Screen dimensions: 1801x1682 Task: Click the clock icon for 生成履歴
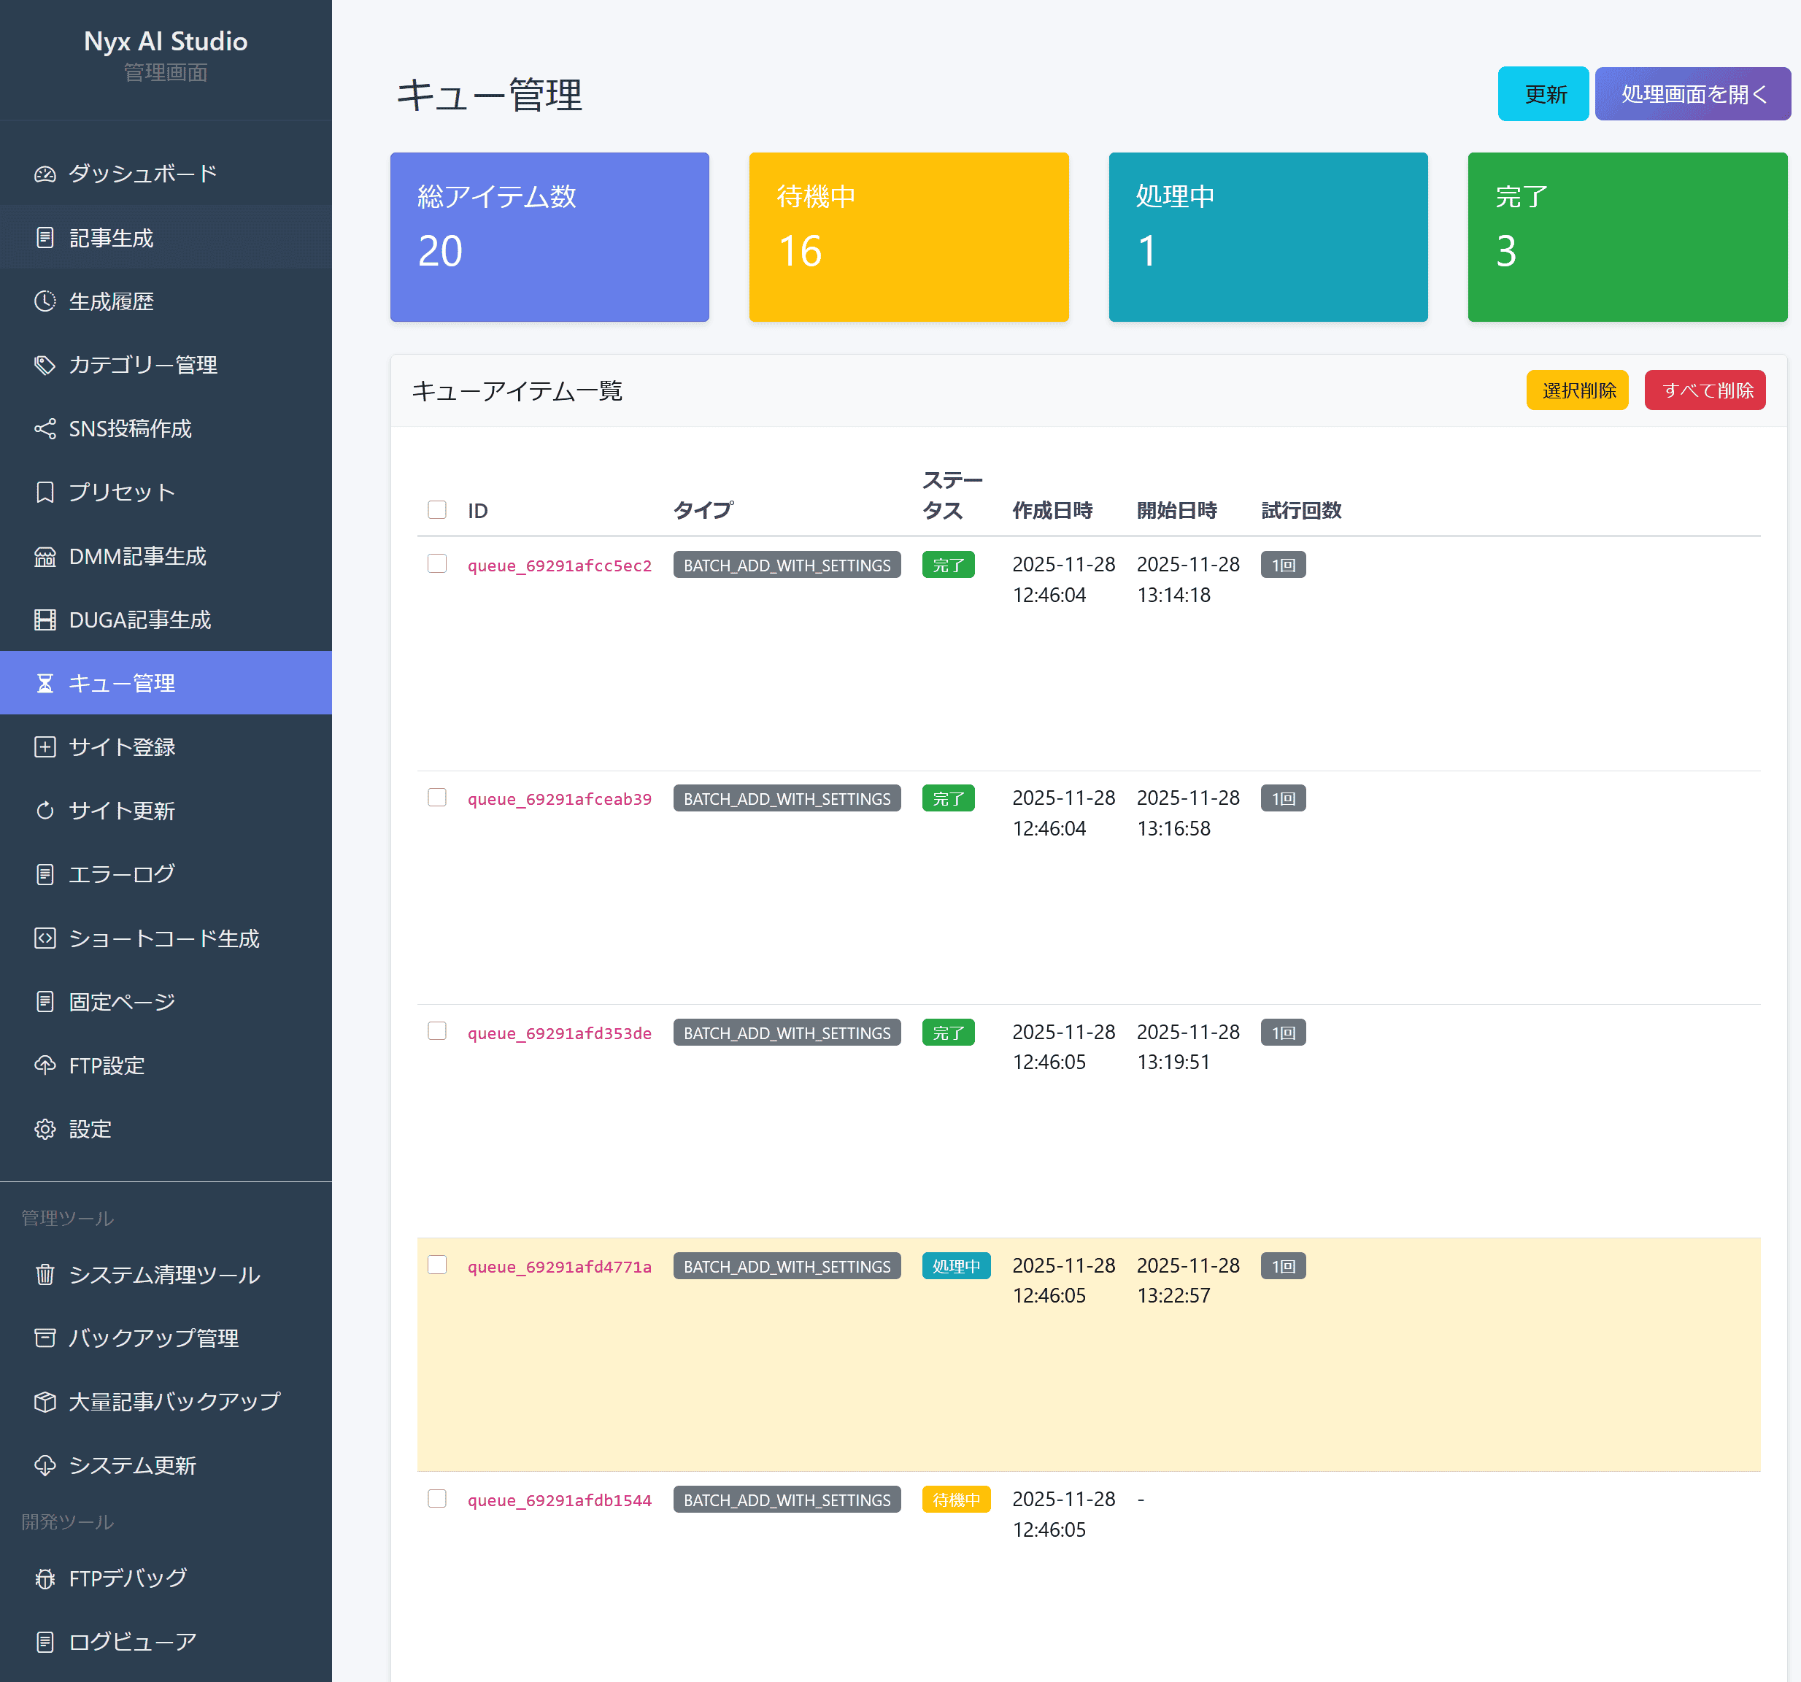(45, 301)
